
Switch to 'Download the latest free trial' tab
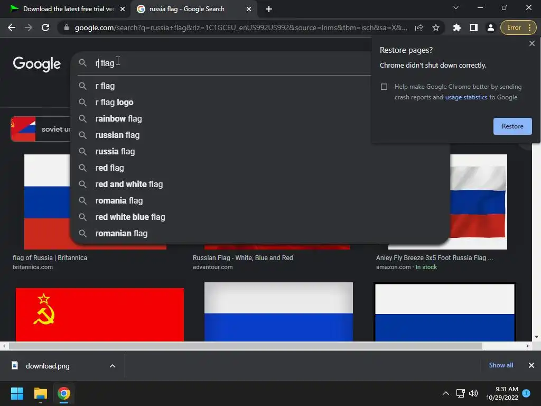click(x=66, y=9)
